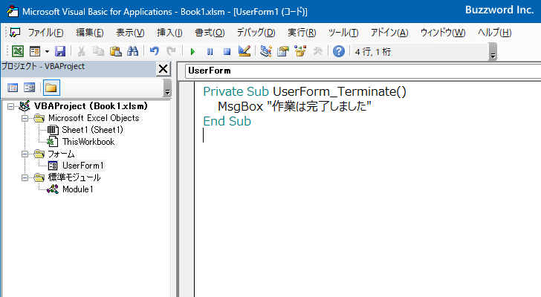
Task: Open the 表示(V) menu
Action: coord(130,33)
